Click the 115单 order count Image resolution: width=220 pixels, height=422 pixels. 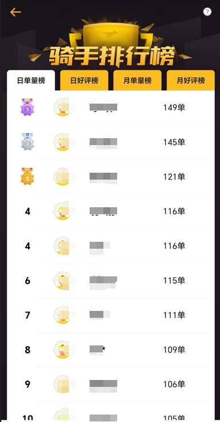(x=175, y=281)
